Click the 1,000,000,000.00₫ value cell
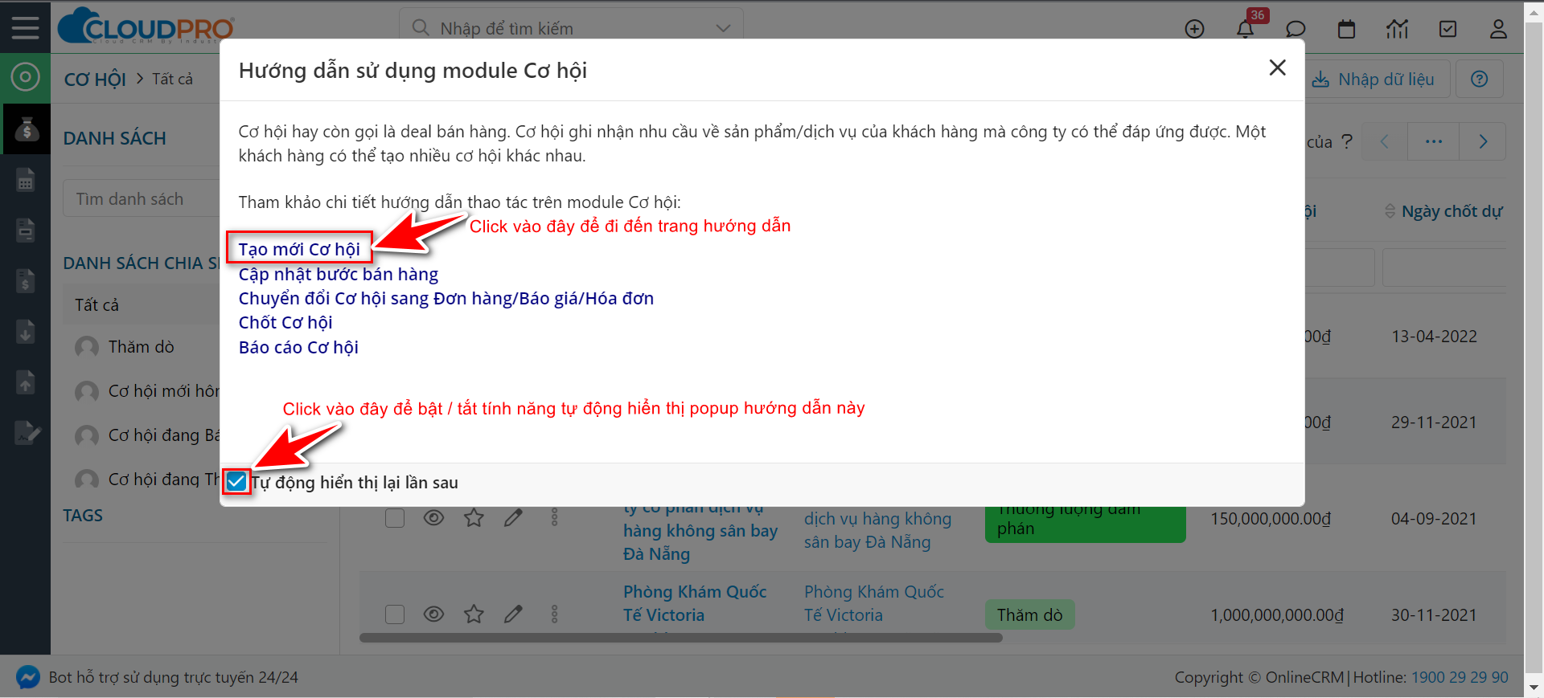The image size is (1544, 698). coord(1277,615)
